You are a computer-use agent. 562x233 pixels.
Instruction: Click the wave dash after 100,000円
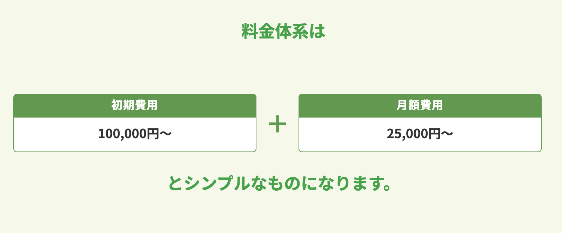point(165,134)
